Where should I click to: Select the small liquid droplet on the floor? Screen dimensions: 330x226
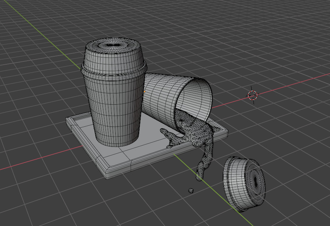click(191, 191)
